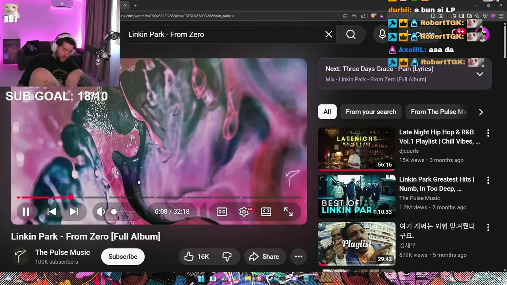Open the Leo AI sparkle icon
Viewport: 507px width, 285px height.
pyautogui.click(x=477, y=16)
